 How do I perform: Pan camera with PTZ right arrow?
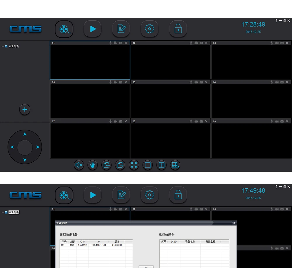point(38,147)
